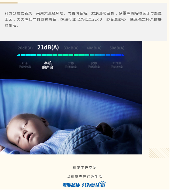Screen dimensions: 170x190
Task: Click the 专业品质 只为舒适家 slogan logo
Action: (84, 184)
